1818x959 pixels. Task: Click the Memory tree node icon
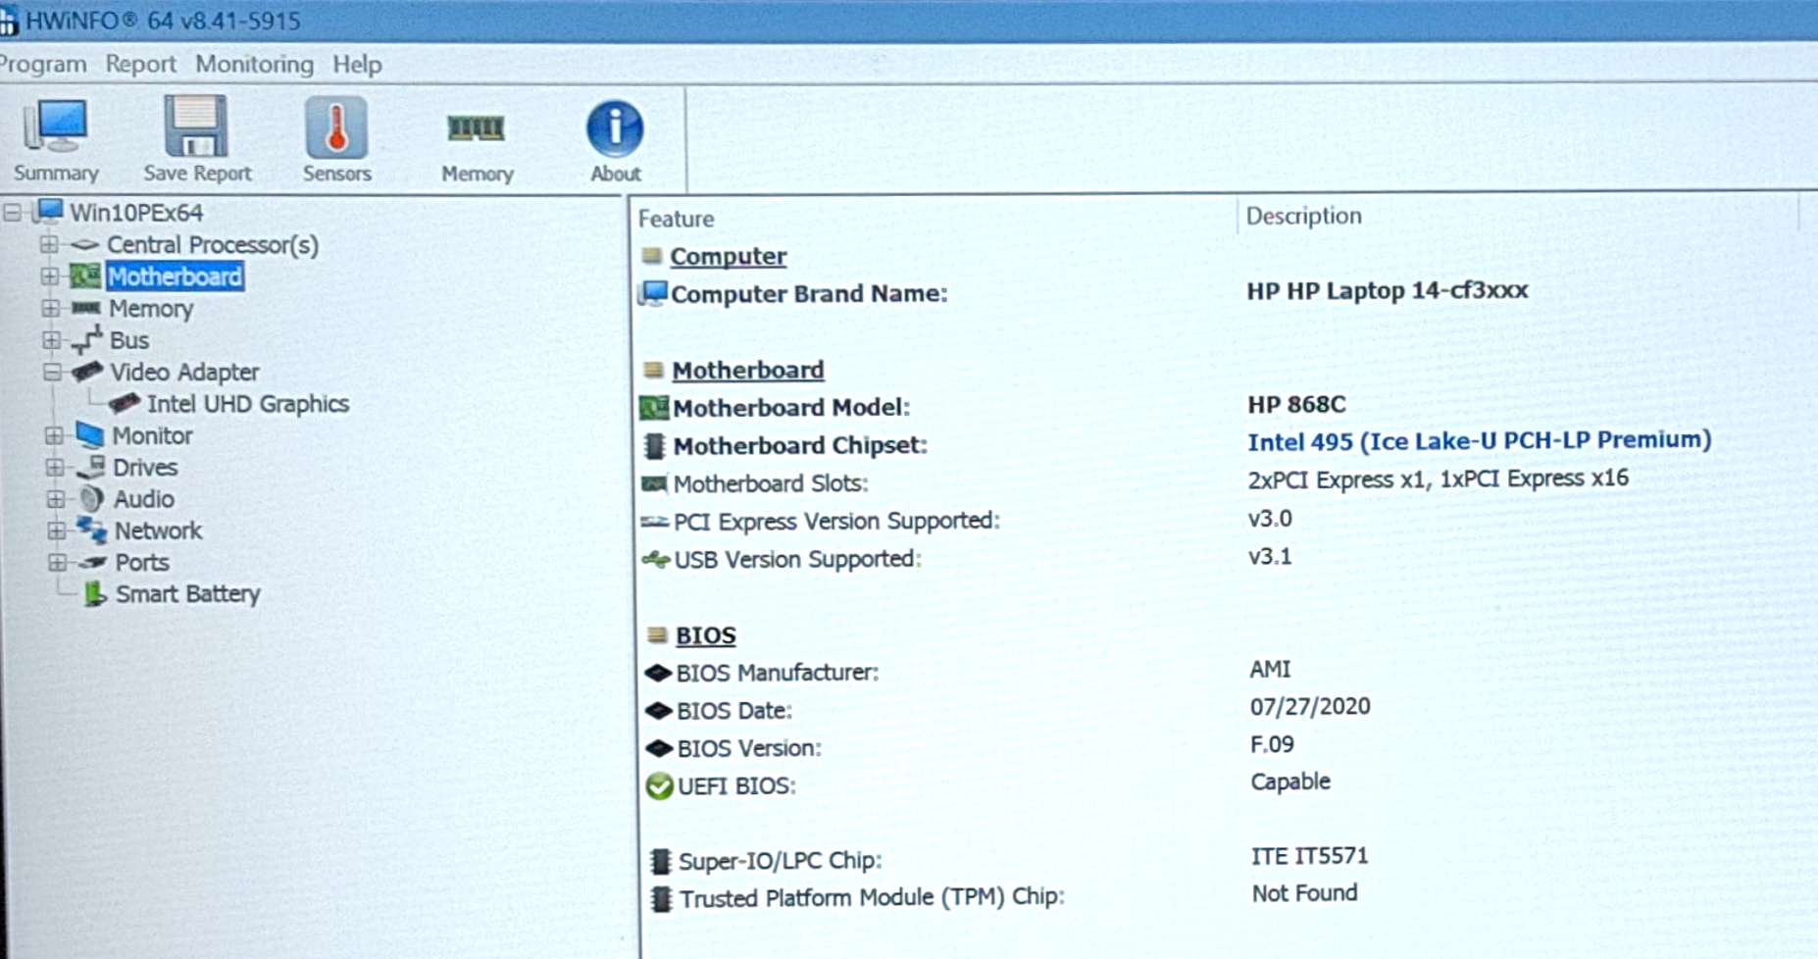pyautogui.click(x=86, y=308)
